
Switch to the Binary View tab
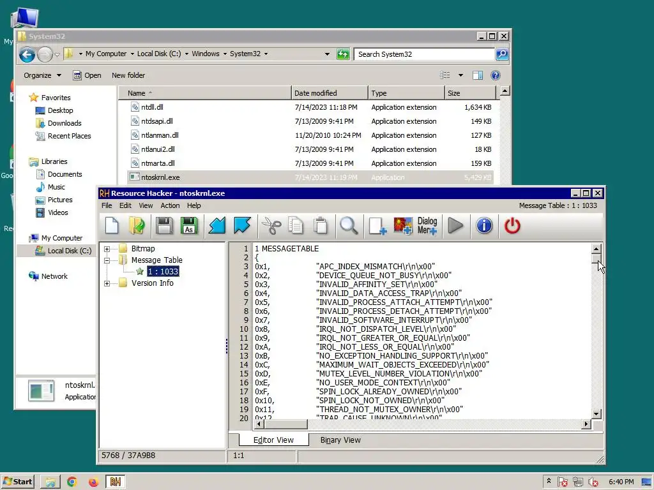pyautogui.click(x=340, y=440)
